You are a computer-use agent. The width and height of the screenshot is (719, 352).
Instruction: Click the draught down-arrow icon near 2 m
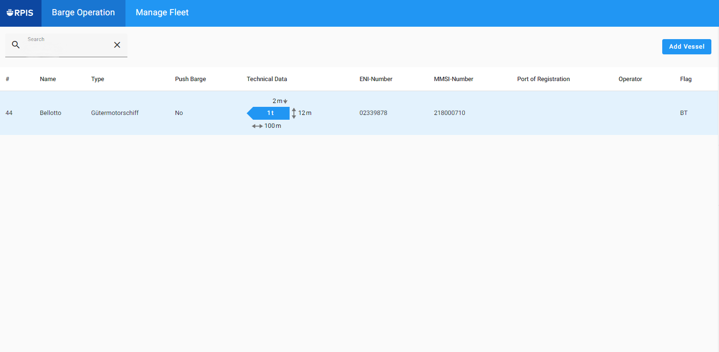285,101
